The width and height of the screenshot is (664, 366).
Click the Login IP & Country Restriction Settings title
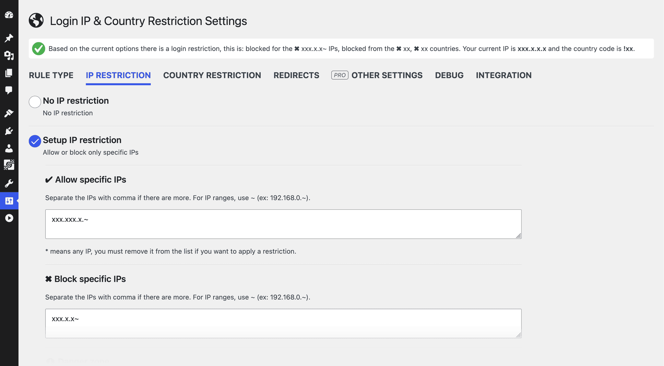pyautogui.click(x=148, y=21)
